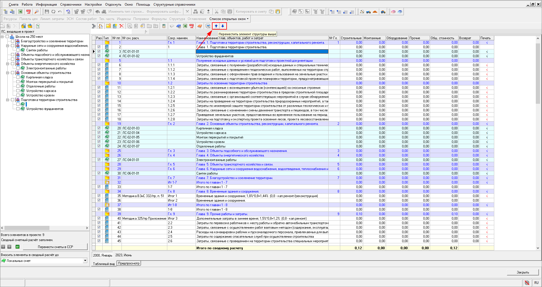The image size is (542, 287).
Task: Open the Локальных смет combo box
Action: tap(85, 261)
